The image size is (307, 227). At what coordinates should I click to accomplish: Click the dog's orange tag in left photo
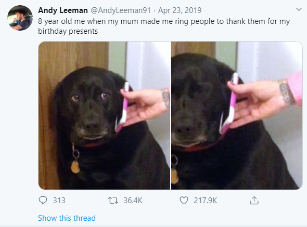click(75, 167)
